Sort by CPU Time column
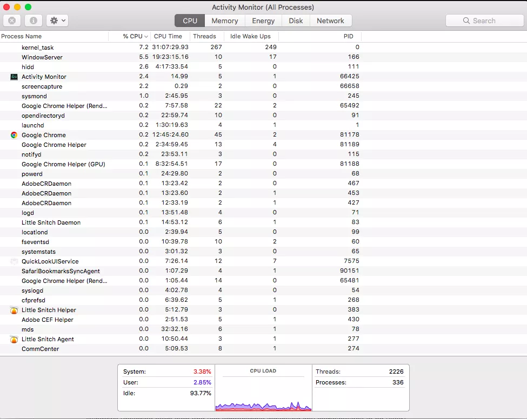The height and width of the screenshot is (419, 527). point(170,36)
